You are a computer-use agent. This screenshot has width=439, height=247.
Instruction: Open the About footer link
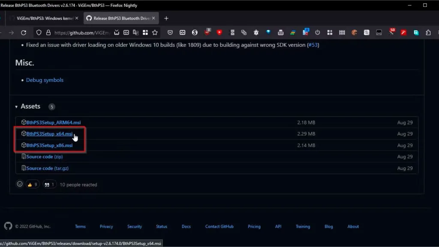[x=353, y=226]
